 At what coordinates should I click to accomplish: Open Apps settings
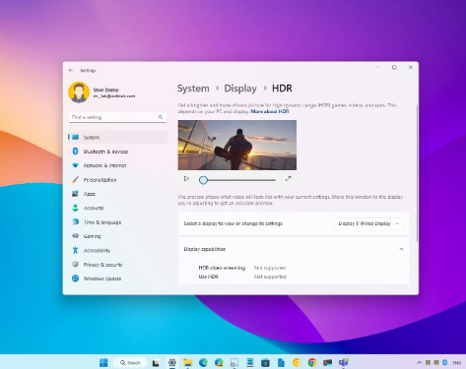tap(117, 194)
